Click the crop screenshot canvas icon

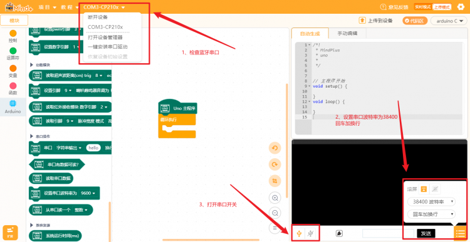tap(274, 181)
